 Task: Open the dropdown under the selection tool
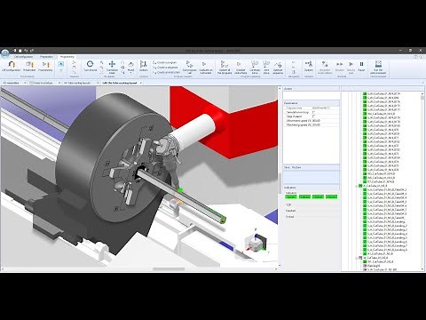(61, 70)
